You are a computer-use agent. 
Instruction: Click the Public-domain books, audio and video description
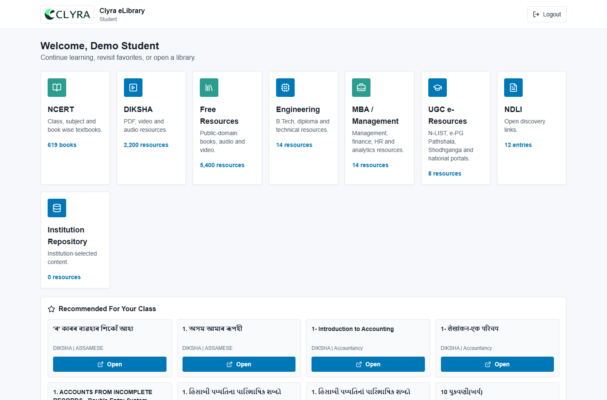pyautogui.click(x=222, y=141)
